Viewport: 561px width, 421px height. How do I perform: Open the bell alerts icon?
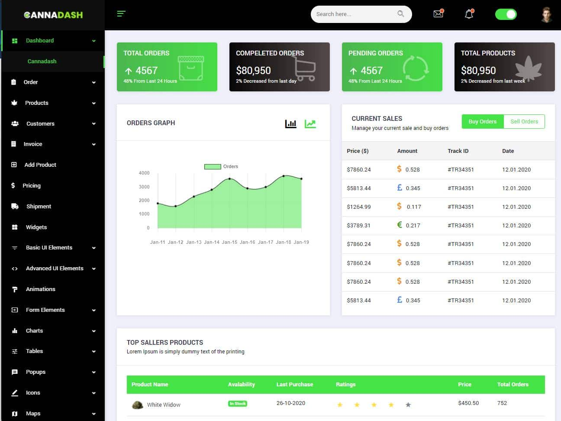(469, 14)
